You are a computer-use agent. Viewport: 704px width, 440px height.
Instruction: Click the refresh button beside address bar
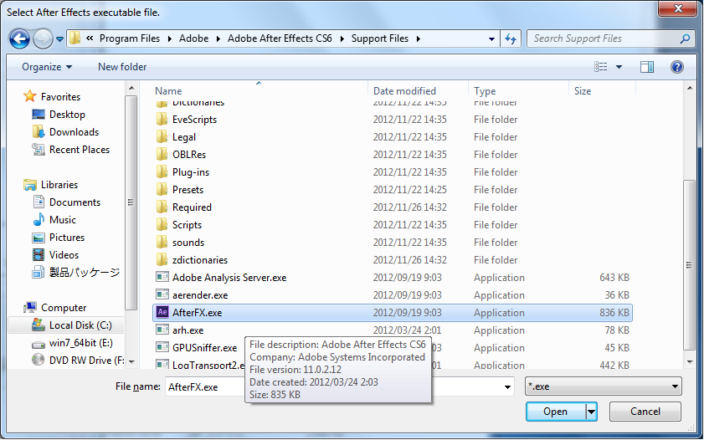pos(511,39)
